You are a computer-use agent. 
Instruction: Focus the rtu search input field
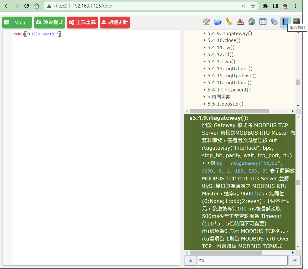[242, 260]
